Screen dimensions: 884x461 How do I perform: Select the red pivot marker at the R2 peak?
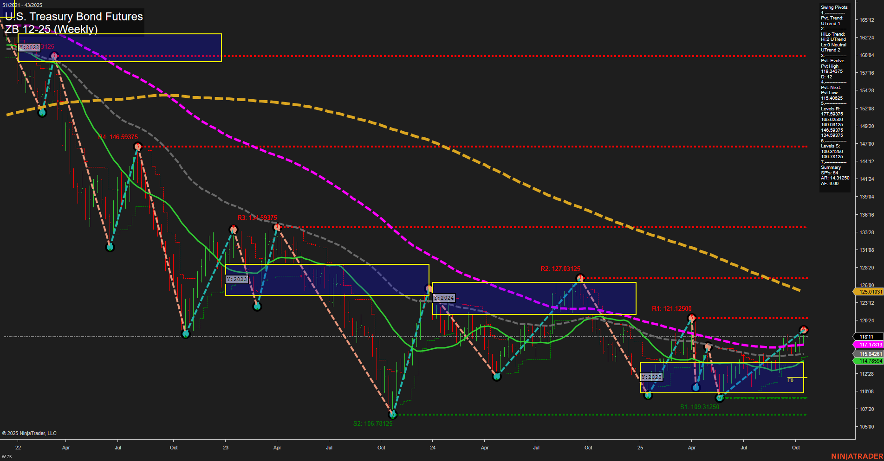click(580, 277)
